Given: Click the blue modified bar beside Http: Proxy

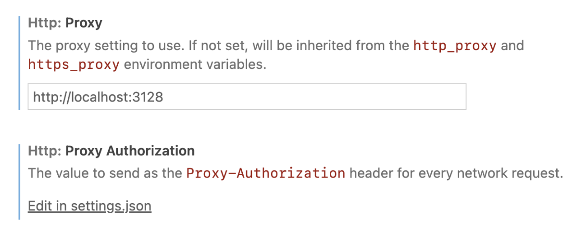Looking at the screenshot, I should tap(19, 63).
